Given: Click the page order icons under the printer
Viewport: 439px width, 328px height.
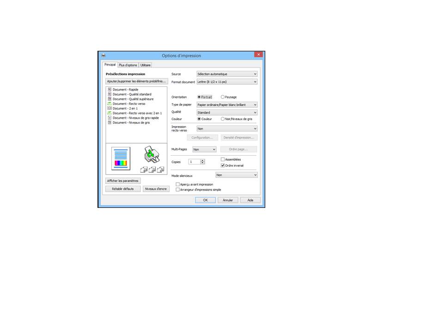Looking at the screenshot, I should 152,170.
